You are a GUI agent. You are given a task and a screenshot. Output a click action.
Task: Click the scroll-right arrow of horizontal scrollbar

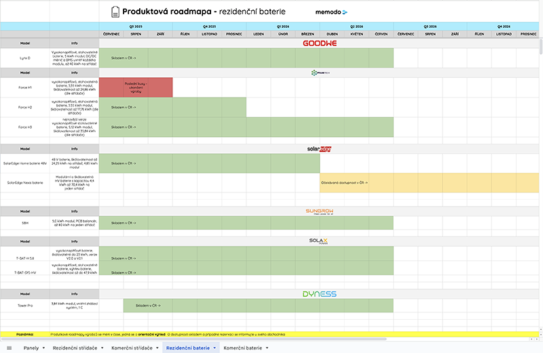[x=536, y=339]
